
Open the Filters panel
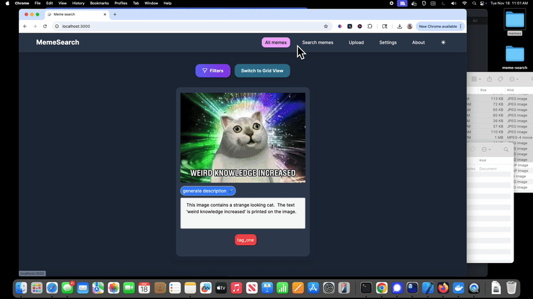coord(212,71)
